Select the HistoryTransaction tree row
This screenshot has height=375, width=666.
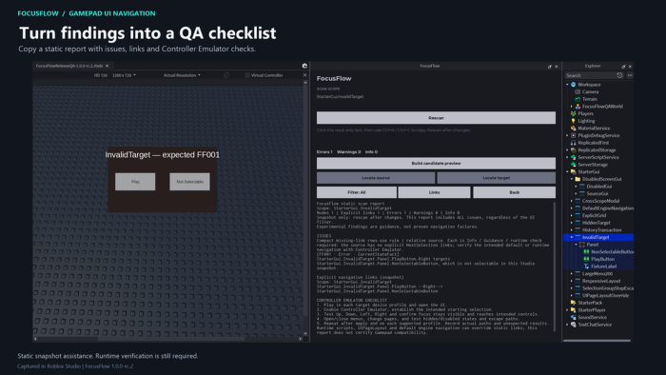pos(598,229)
